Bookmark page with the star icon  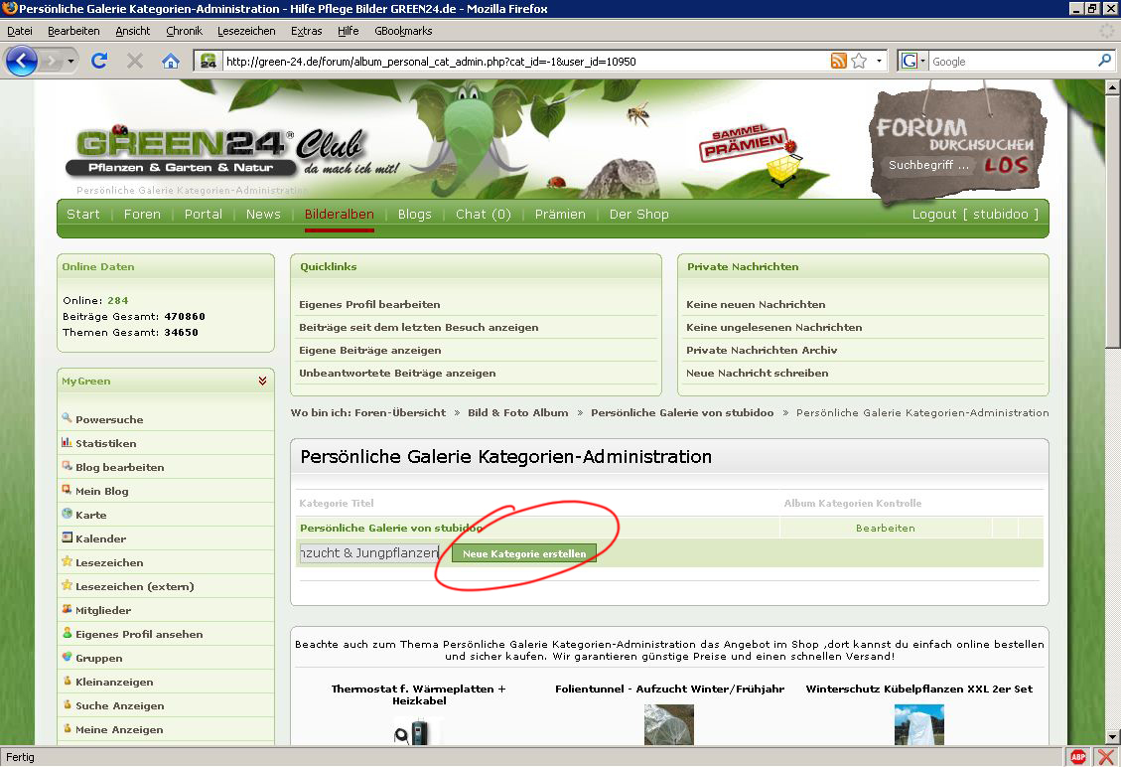coord(859,62)
